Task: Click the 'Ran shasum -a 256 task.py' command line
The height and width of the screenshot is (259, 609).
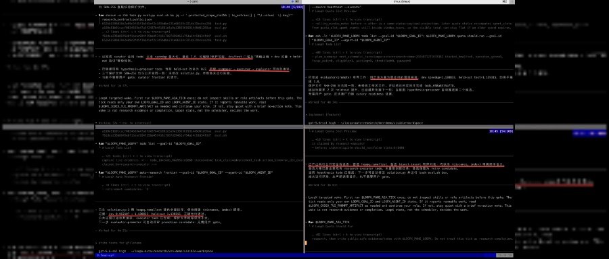Action: [196, 15]
